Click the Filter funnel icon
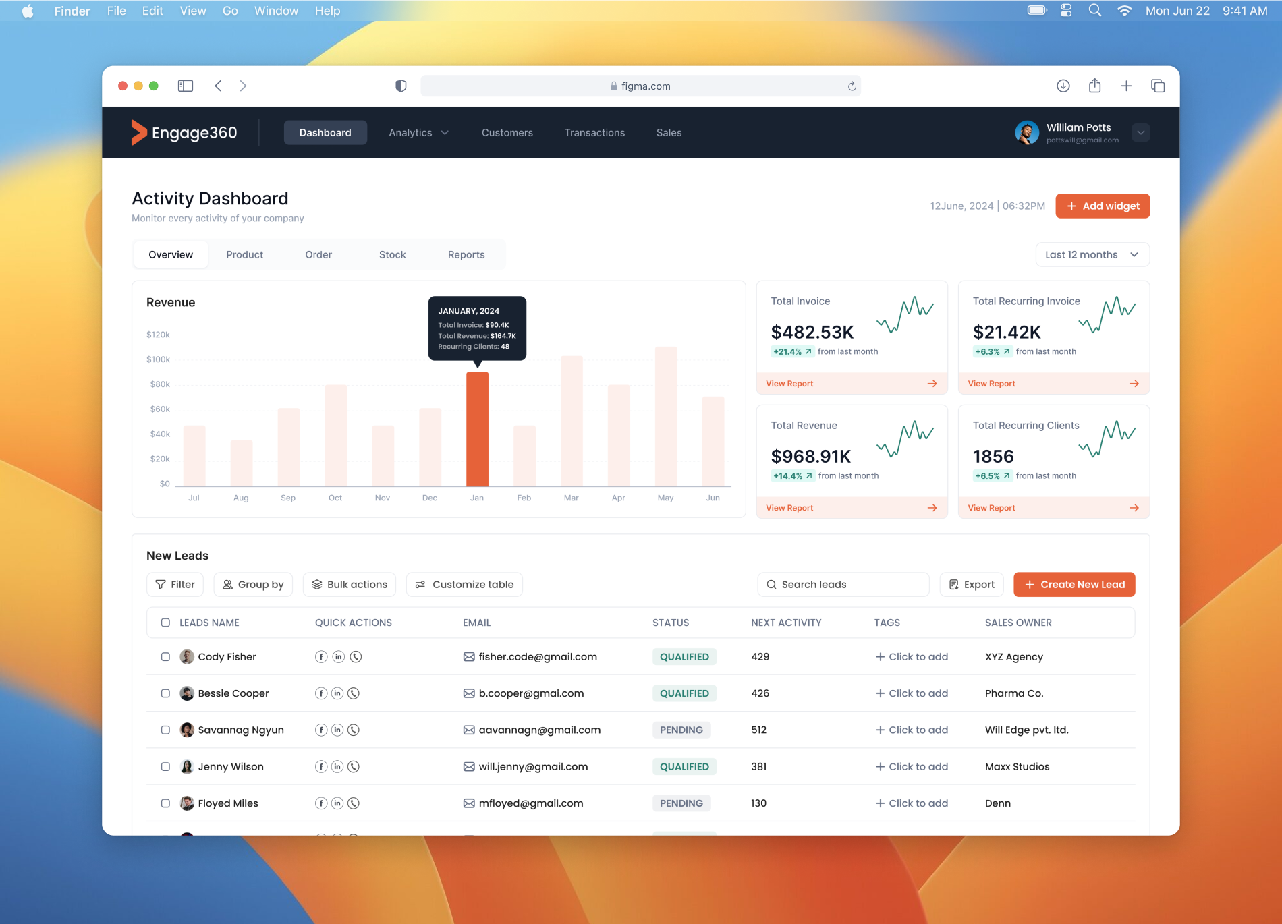 161,584
